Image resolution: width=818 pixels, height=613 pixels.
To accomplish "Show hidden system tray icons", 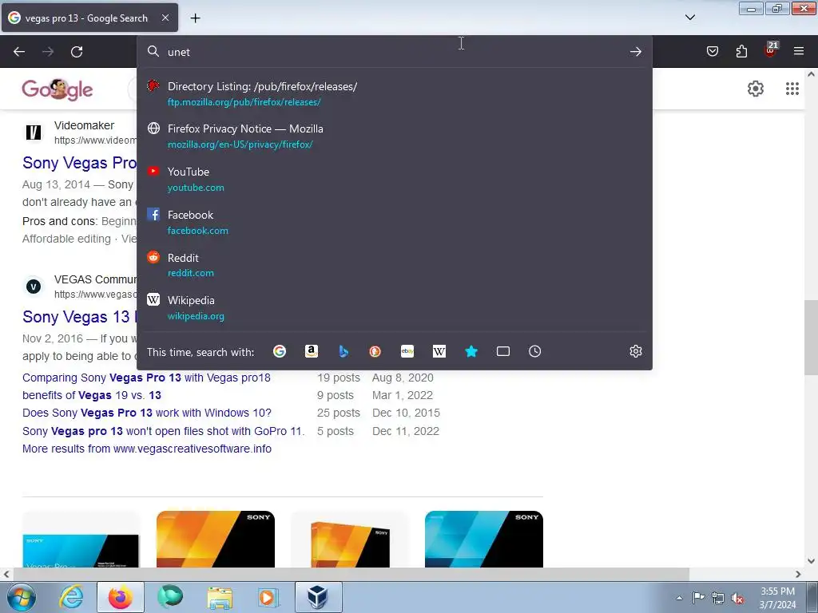I will (x=679, y=598).
